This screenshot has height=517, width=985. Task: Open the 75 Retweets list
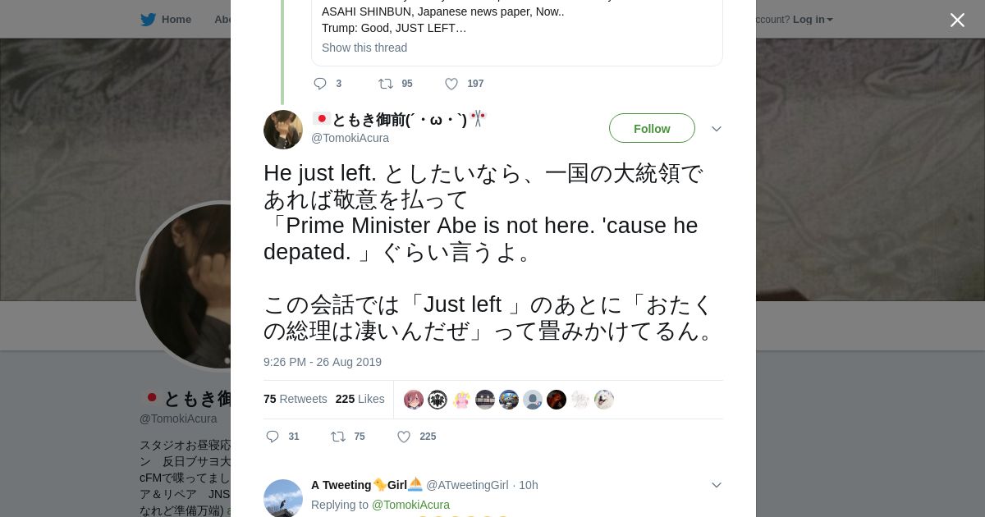point(295,399)
